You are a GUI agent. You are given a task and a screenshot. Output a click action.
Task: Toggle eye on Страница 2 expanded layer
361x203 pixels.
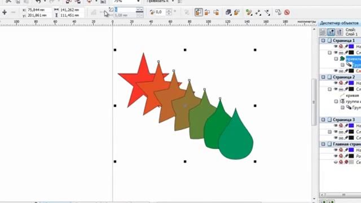(336, 89)
